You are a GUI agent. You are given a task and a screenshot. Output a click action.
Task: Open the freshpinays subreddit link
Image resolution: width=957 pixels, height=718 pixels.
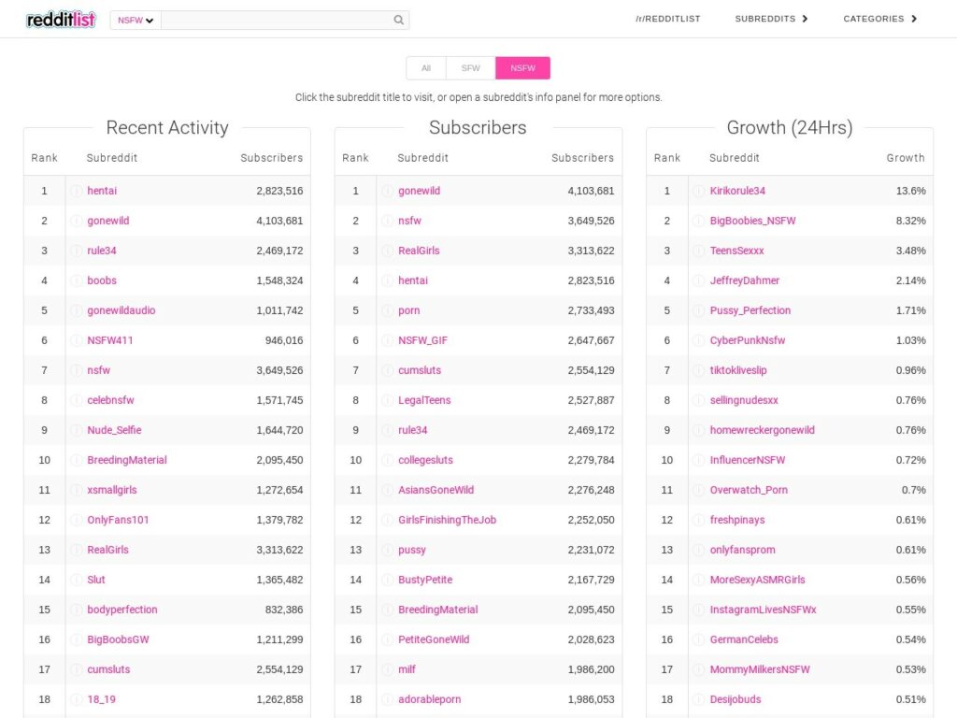coord(737,520)
